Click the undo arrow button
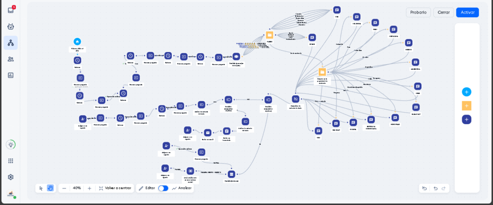 435,188
